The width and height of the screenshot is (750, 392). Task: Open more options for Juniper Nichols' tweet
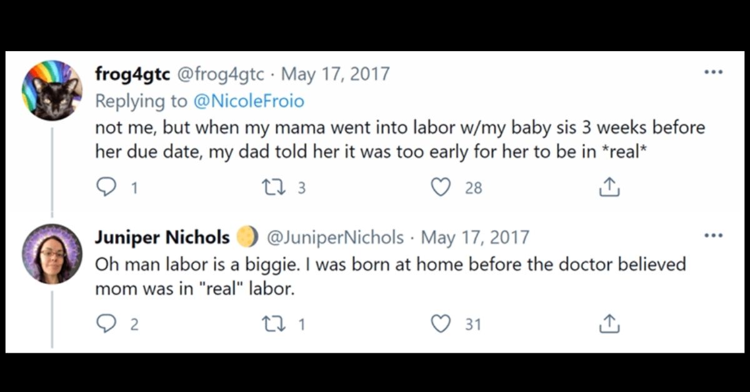713,237
